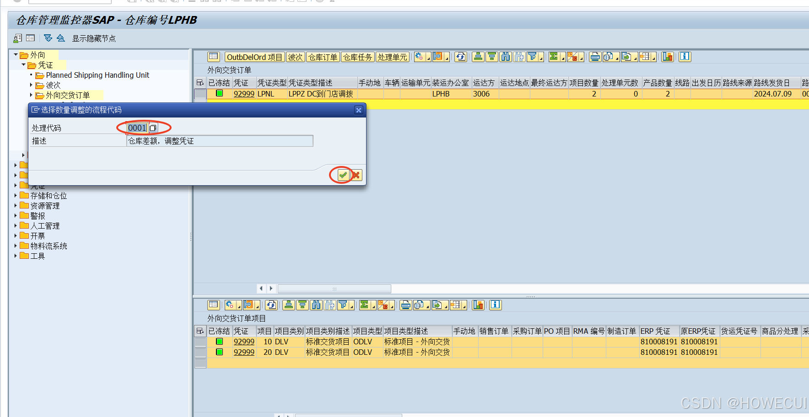Open export dropdown arrow in upper toolbar

pos(635,58)
